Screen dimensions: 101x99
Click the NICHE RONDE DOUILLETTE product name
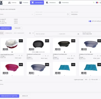coord(7,55)
